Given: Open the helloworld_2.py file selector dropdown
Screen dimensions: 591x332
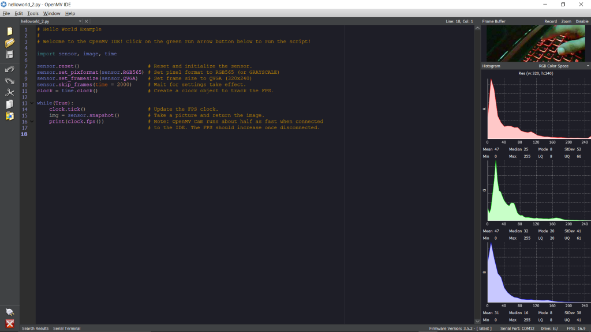Looking at the screenshot, I should 79,21.
